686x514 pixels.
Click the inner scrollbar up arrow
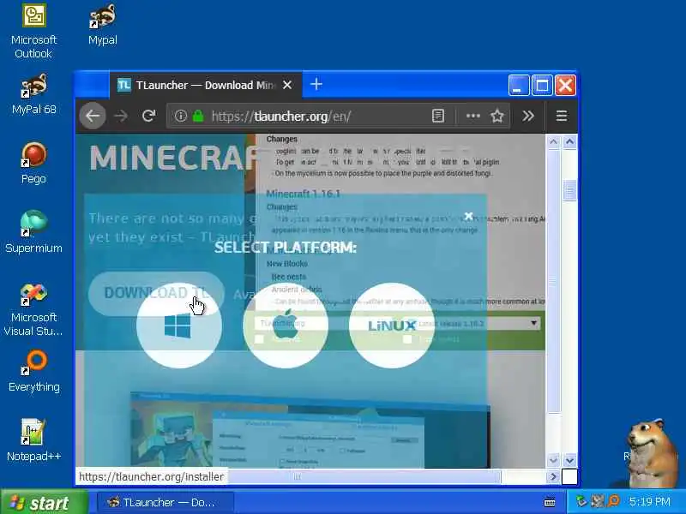coord(553,141)
